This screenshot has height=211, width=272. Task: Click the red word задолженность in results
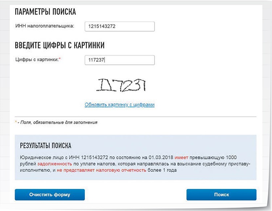[55, 164]
